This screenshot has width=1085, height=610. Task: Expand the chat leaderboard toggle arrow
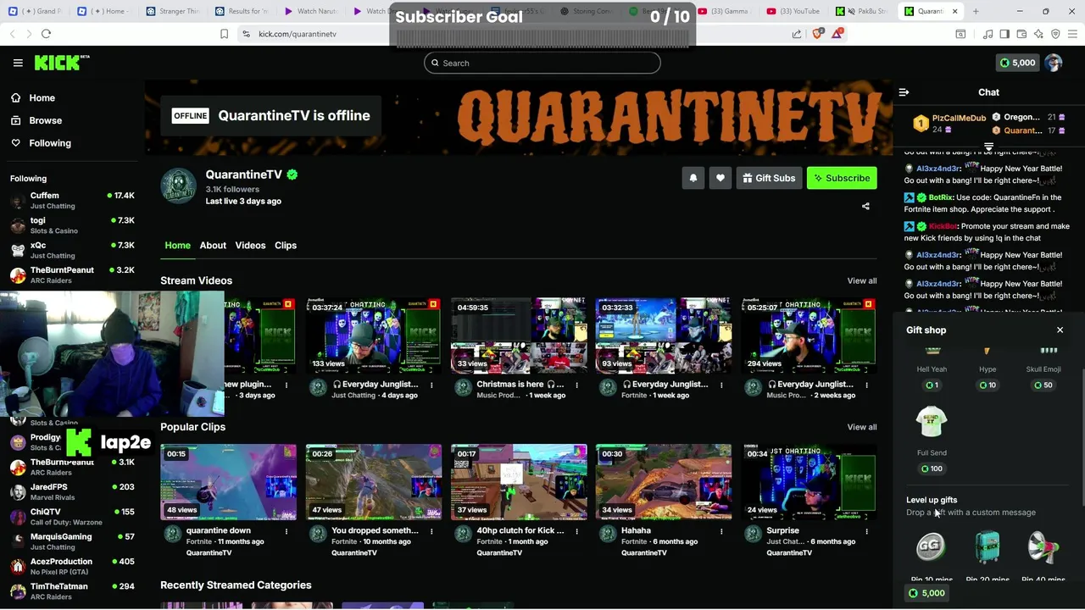(988, 147)
